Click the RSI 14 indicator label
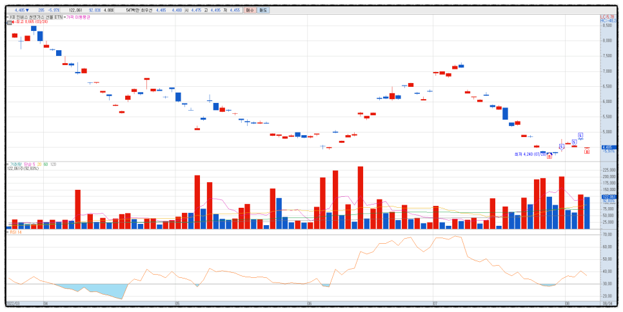623x312 pixels. pyautogui.click(x=16, y=232)
